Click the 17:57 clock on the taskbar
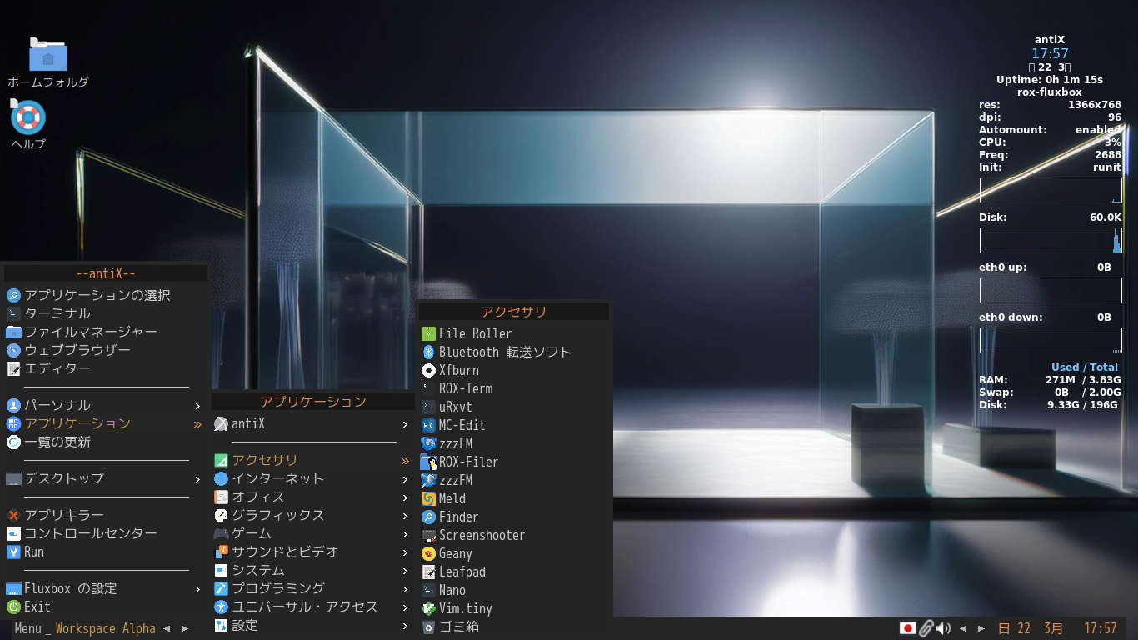1138x640 pixels. point(1100,628)
